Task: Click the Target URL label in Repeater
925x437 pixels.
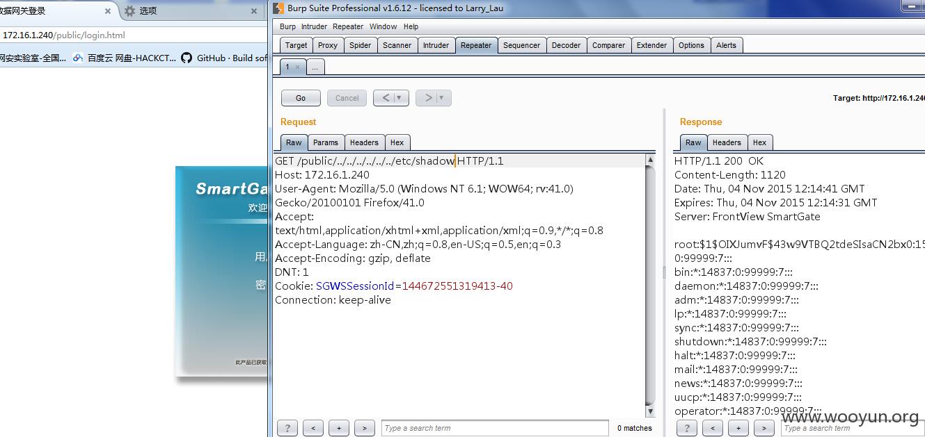Action: tap(878, 98)
